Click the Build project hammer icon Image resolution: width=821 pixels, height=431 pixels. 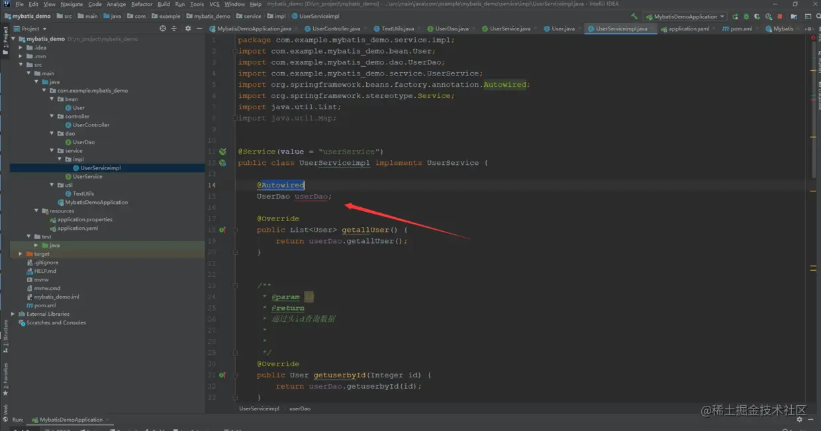[634, 17]
